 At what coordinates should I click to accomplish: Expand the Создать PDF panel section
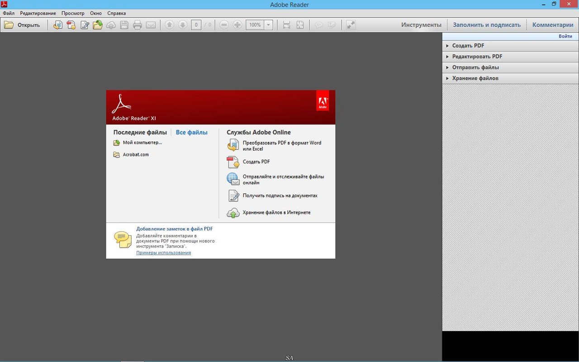click(468, 46)
